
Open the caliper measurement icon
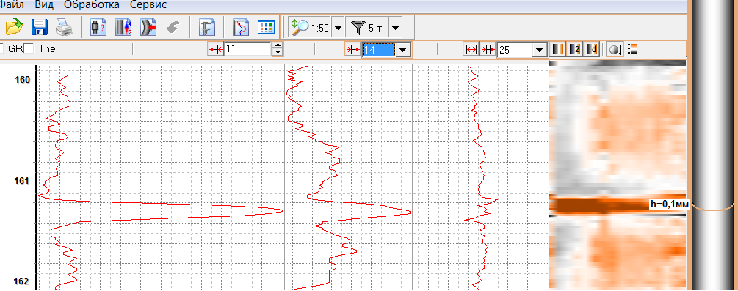click(206, 27)
